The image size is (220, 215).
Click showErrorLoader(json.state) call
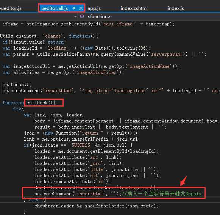(122, 206)
